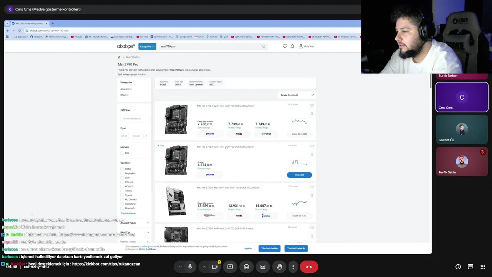Select Cms Cms participant tile

tap(462, 97)
